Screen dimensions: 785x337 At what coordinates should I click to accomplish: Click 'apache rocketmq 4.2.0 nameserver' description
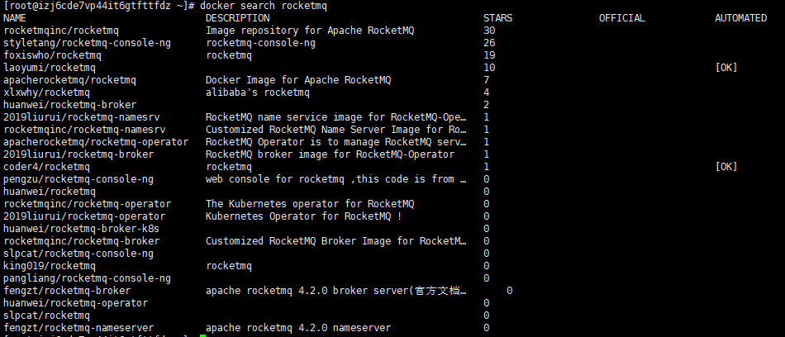point(298,328)
